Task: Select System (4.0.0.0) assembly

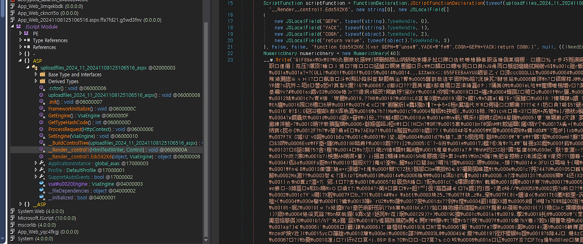Action: click(x=35, y=239)
